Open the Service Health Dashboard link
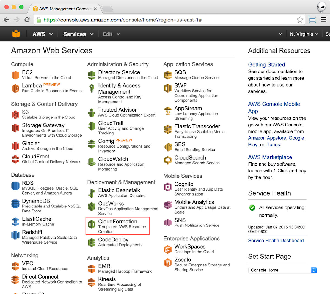330x294 pixels. click(276, 241)
